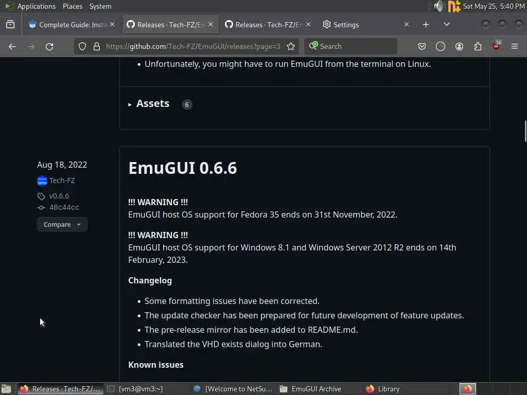Click 'The pre-release mirror has been added' line
Screen dimensions: 527x395
pyautogui.click(x=251, y=330)
